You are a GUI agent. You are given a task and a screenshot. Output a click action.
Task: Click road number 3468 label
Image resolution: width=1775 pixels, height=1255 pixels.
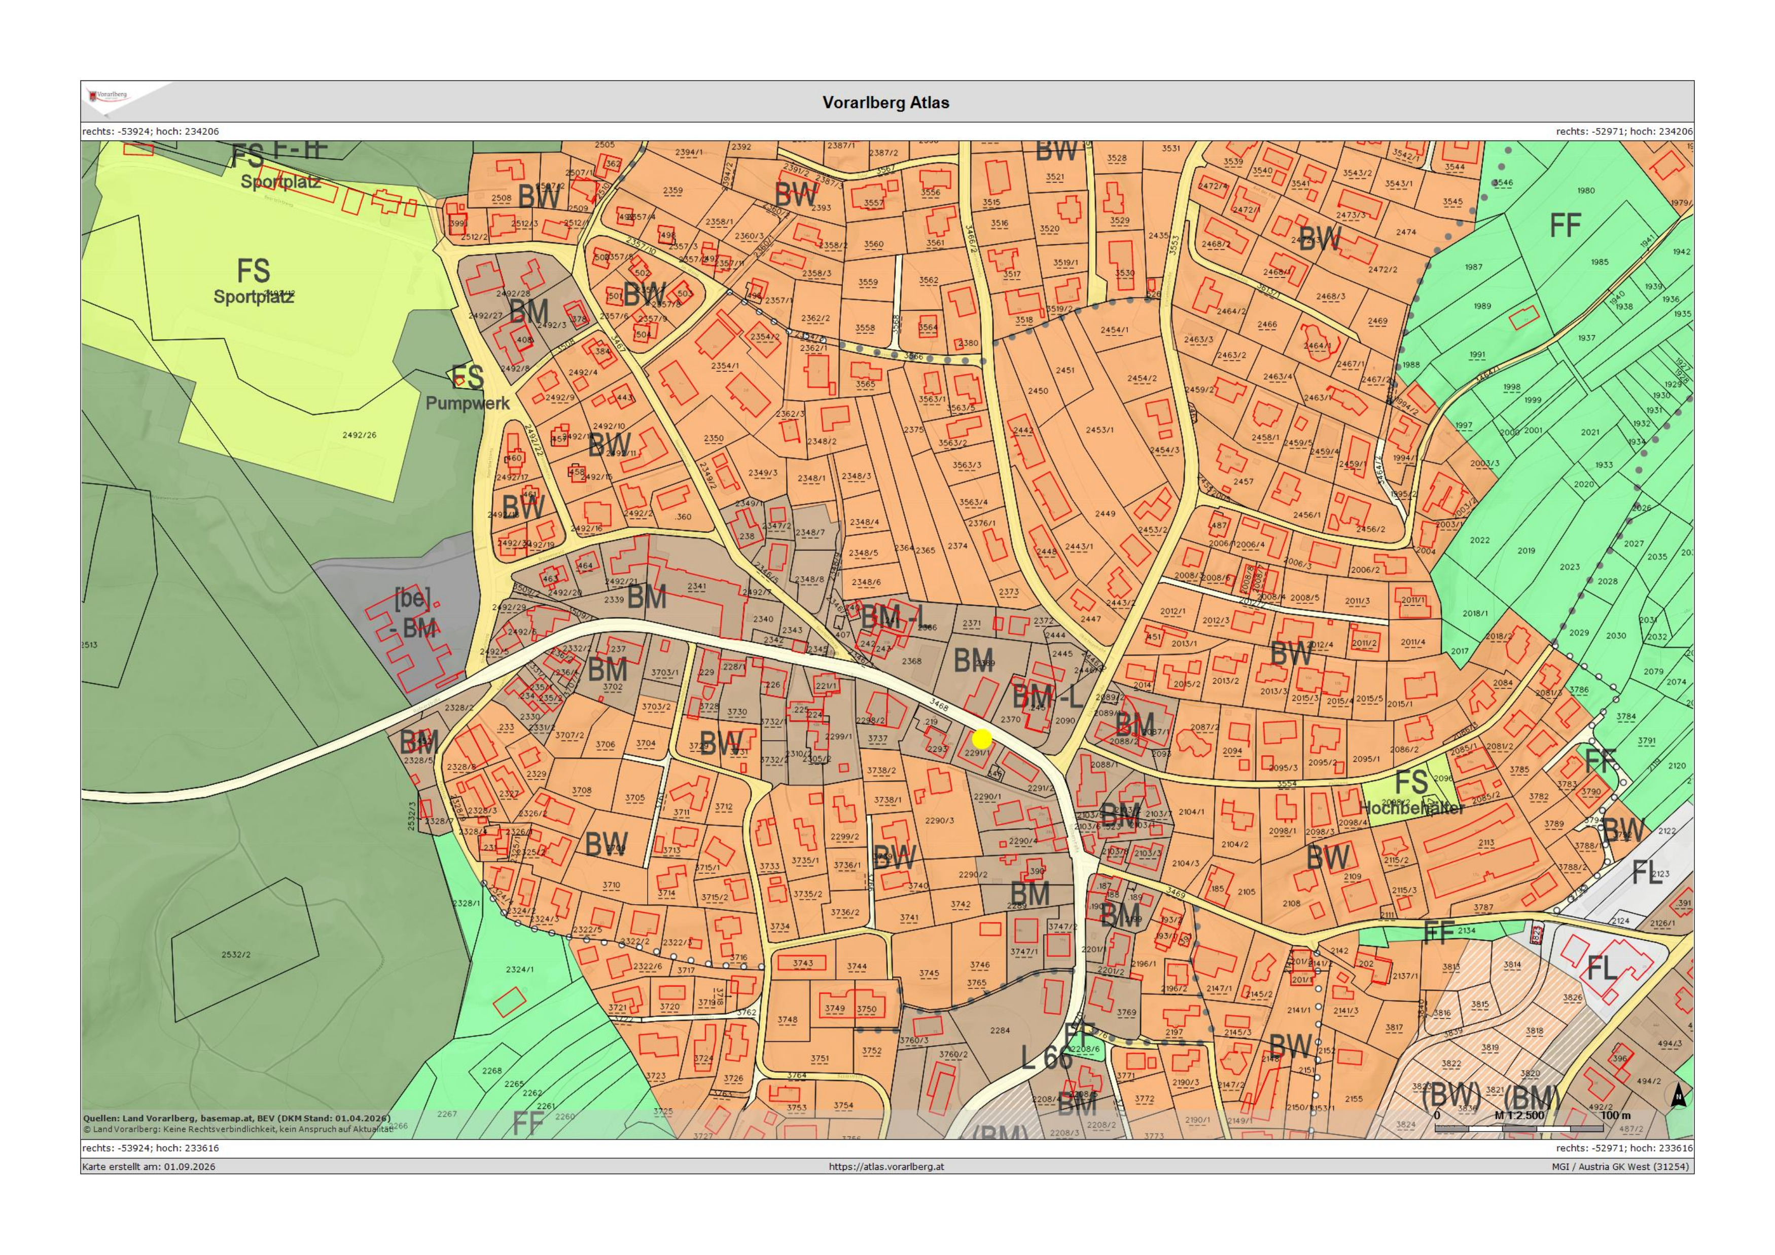pos(939,705)
